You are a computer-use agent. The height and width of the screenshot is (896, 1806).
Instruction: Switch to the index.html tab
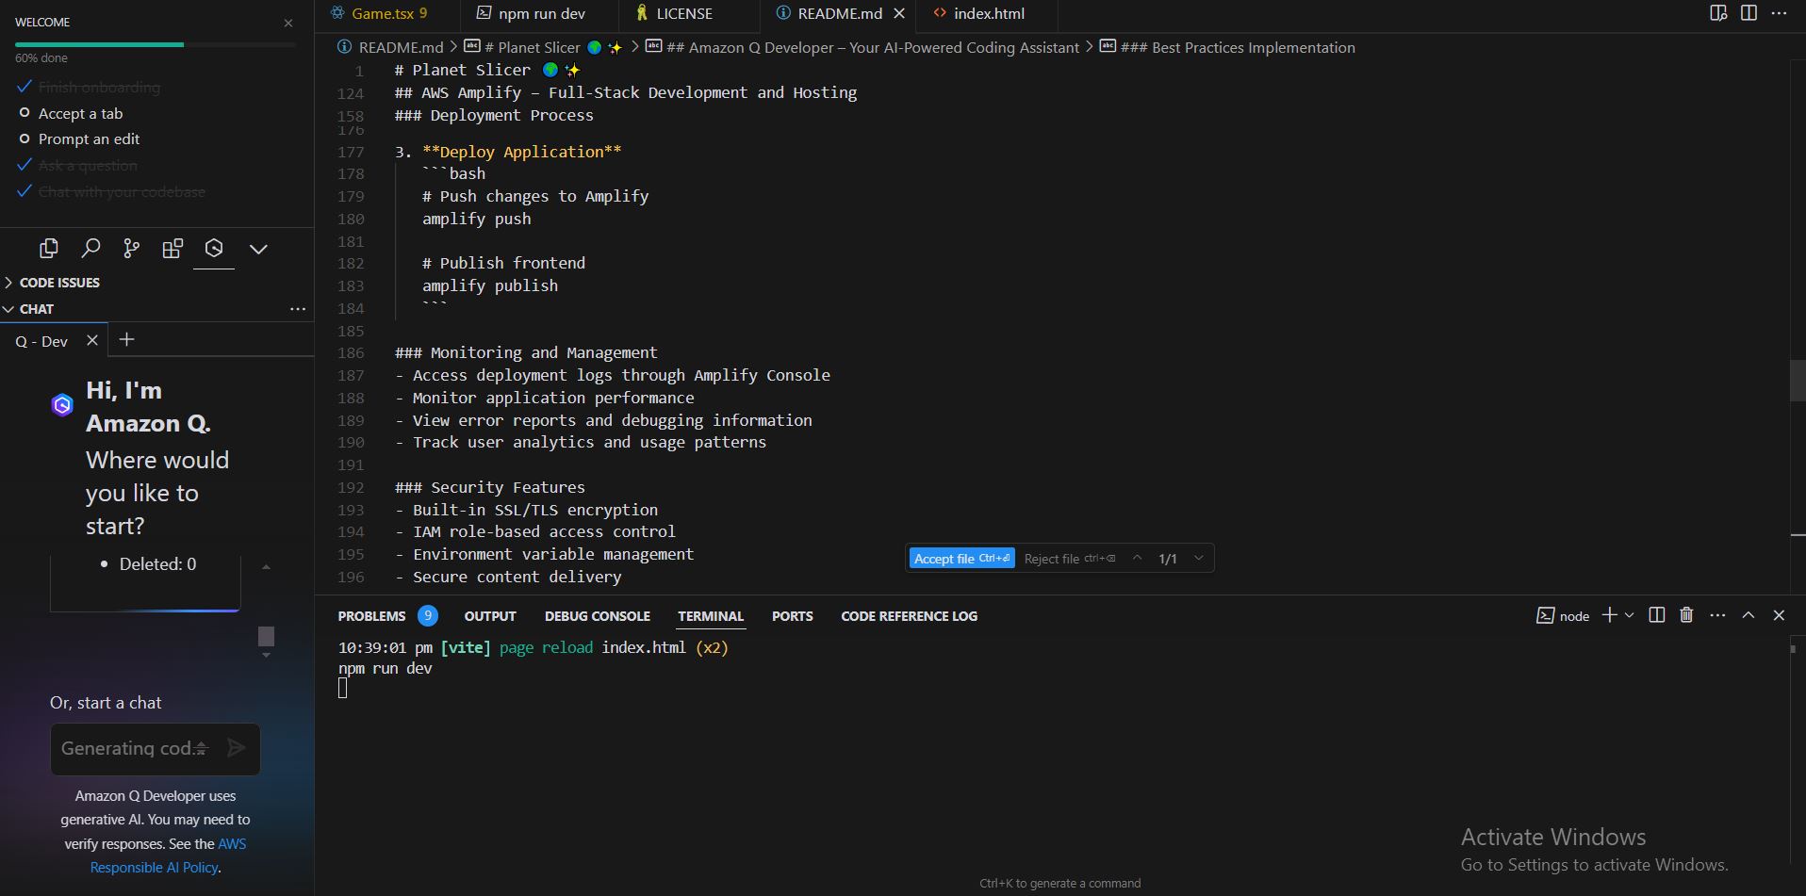pos(986,13)
